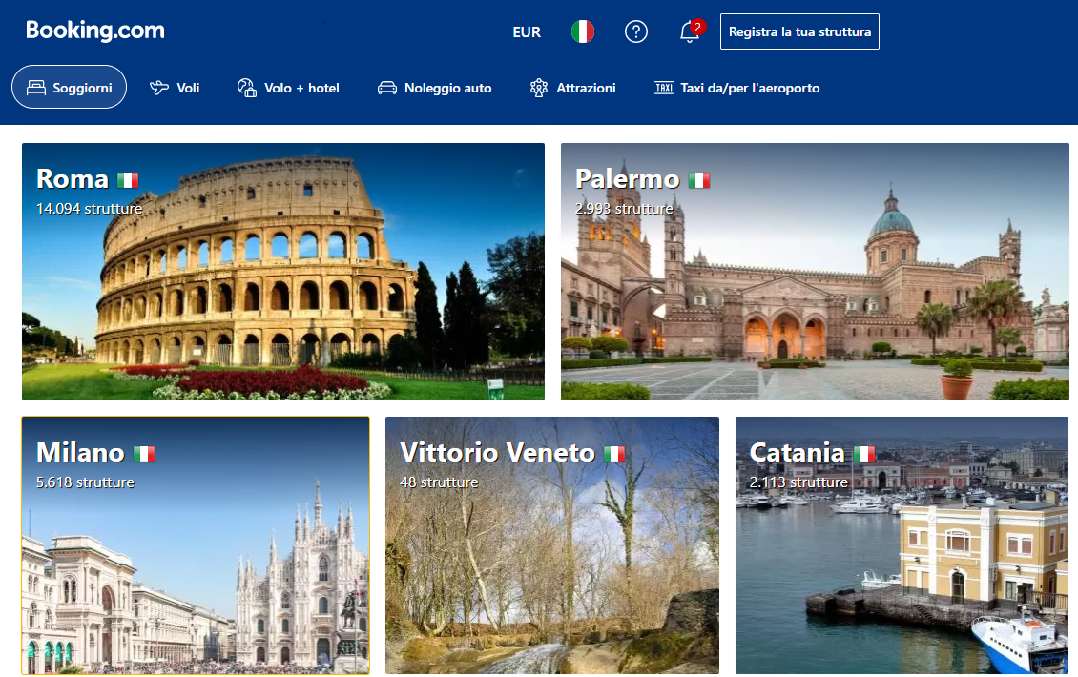Click the "5.618 strutture" text
Screen dimensions: 1078x677
(x=85, y=482)
